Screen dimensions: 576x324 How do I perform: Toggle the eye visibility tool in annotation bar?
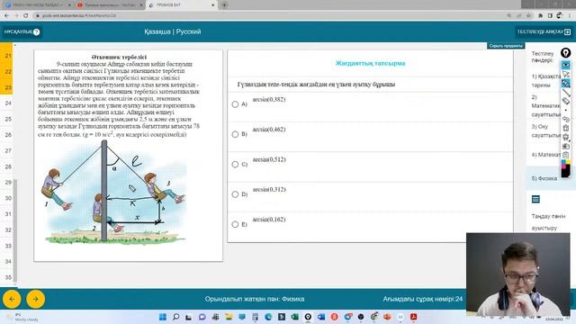(x=566, y=65)
